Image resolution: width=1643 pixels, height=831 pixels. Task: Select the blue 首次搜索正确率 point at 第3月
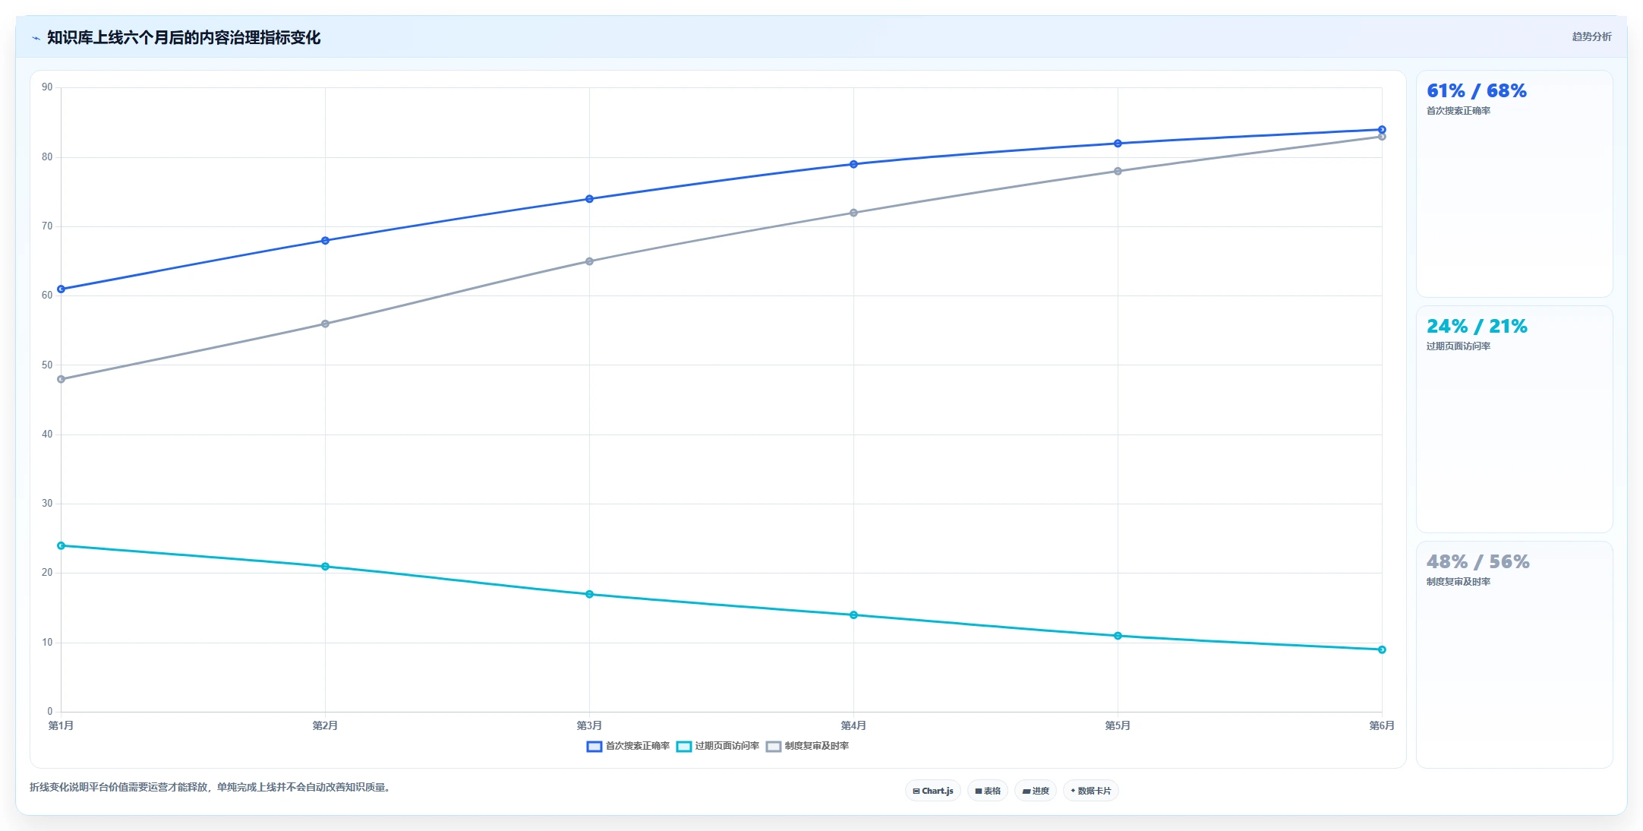point(589,199)
